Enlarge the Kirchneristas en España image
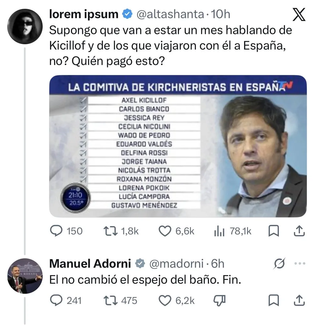This screenshot has height=326, width=314. click(x=178, y=146)
